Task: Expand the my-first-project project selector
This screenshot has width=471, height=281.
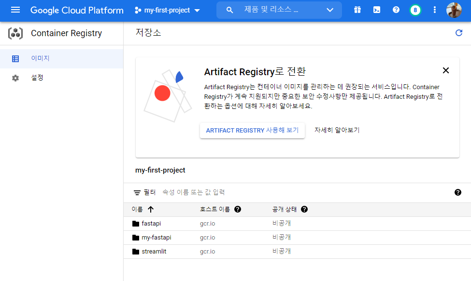Action: pyautogui.click(x=167, y=10)
